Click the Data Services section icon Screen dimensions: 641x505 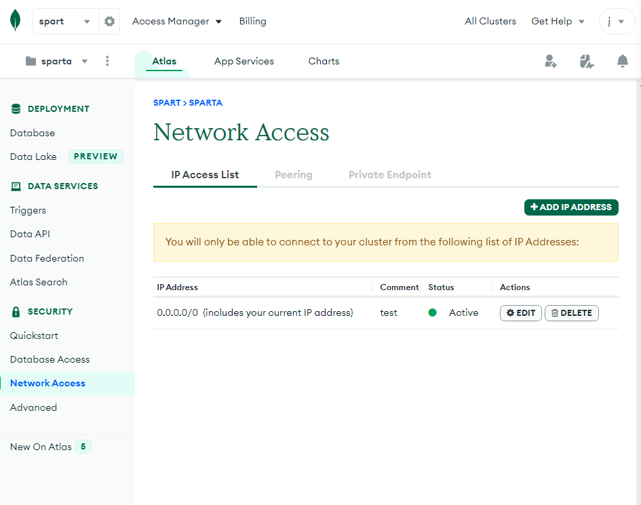pyautogui.click(x=16, y=186)
